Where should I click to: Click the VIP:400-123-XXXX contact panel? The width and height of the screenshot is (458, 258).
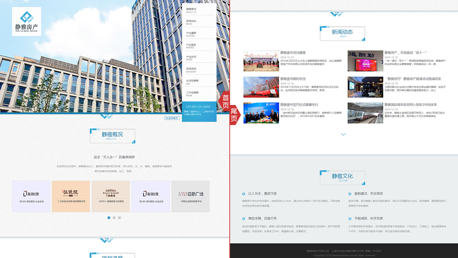[199, 111]
